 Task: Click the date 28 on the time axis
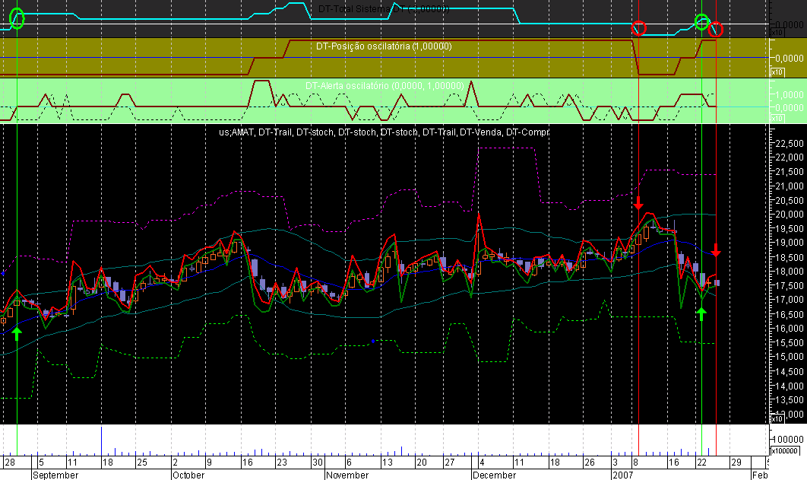click(x=10, y=463)
